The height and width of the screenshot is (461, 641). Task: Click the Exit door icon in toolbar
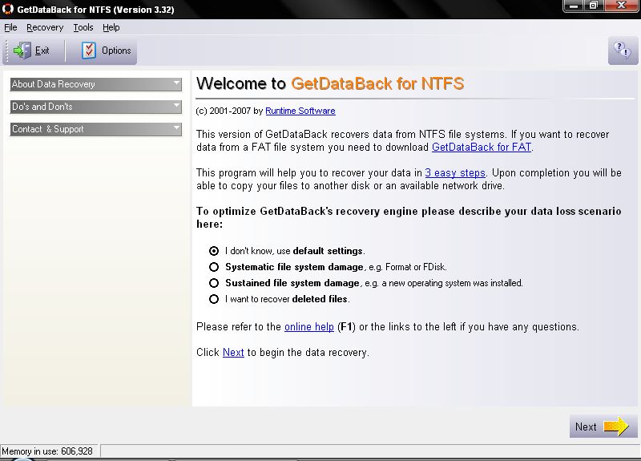pyautogui.click(x=22, y=51)
